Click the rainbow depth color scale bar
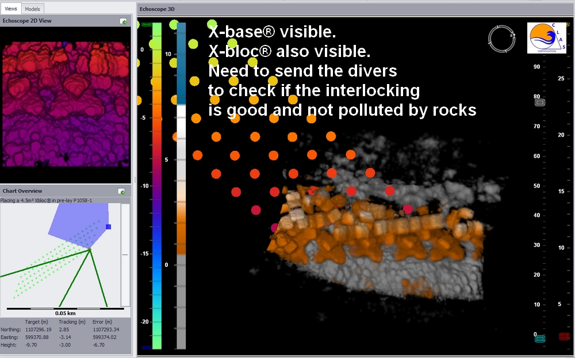Image resolution: width=575 pixels, height=358 pixels. tap(156, 184)
